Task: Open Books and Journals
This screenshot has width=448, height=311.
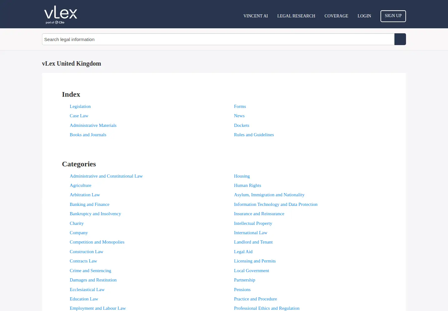Action: coord(88,135)
